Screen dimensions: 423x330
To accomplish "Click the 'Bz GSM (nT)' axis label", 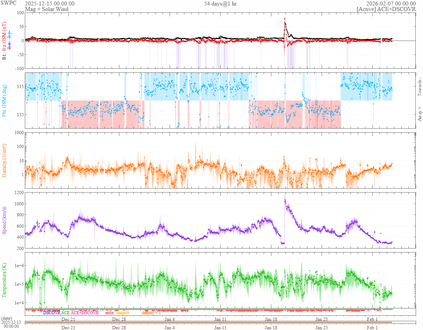I will click(x=4, y=37).
